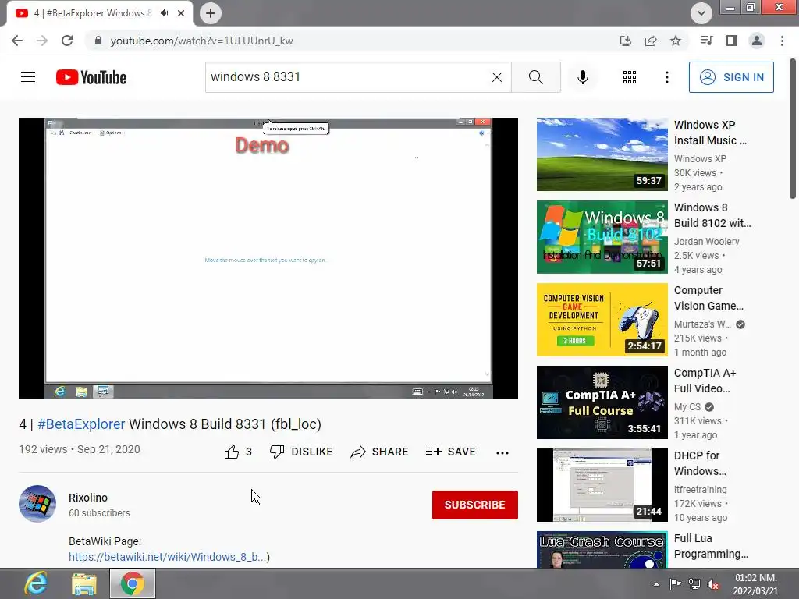Close the BetaExplorer YouTube tab
Viewport: 799px width, 599px height.
coord(181,13)
